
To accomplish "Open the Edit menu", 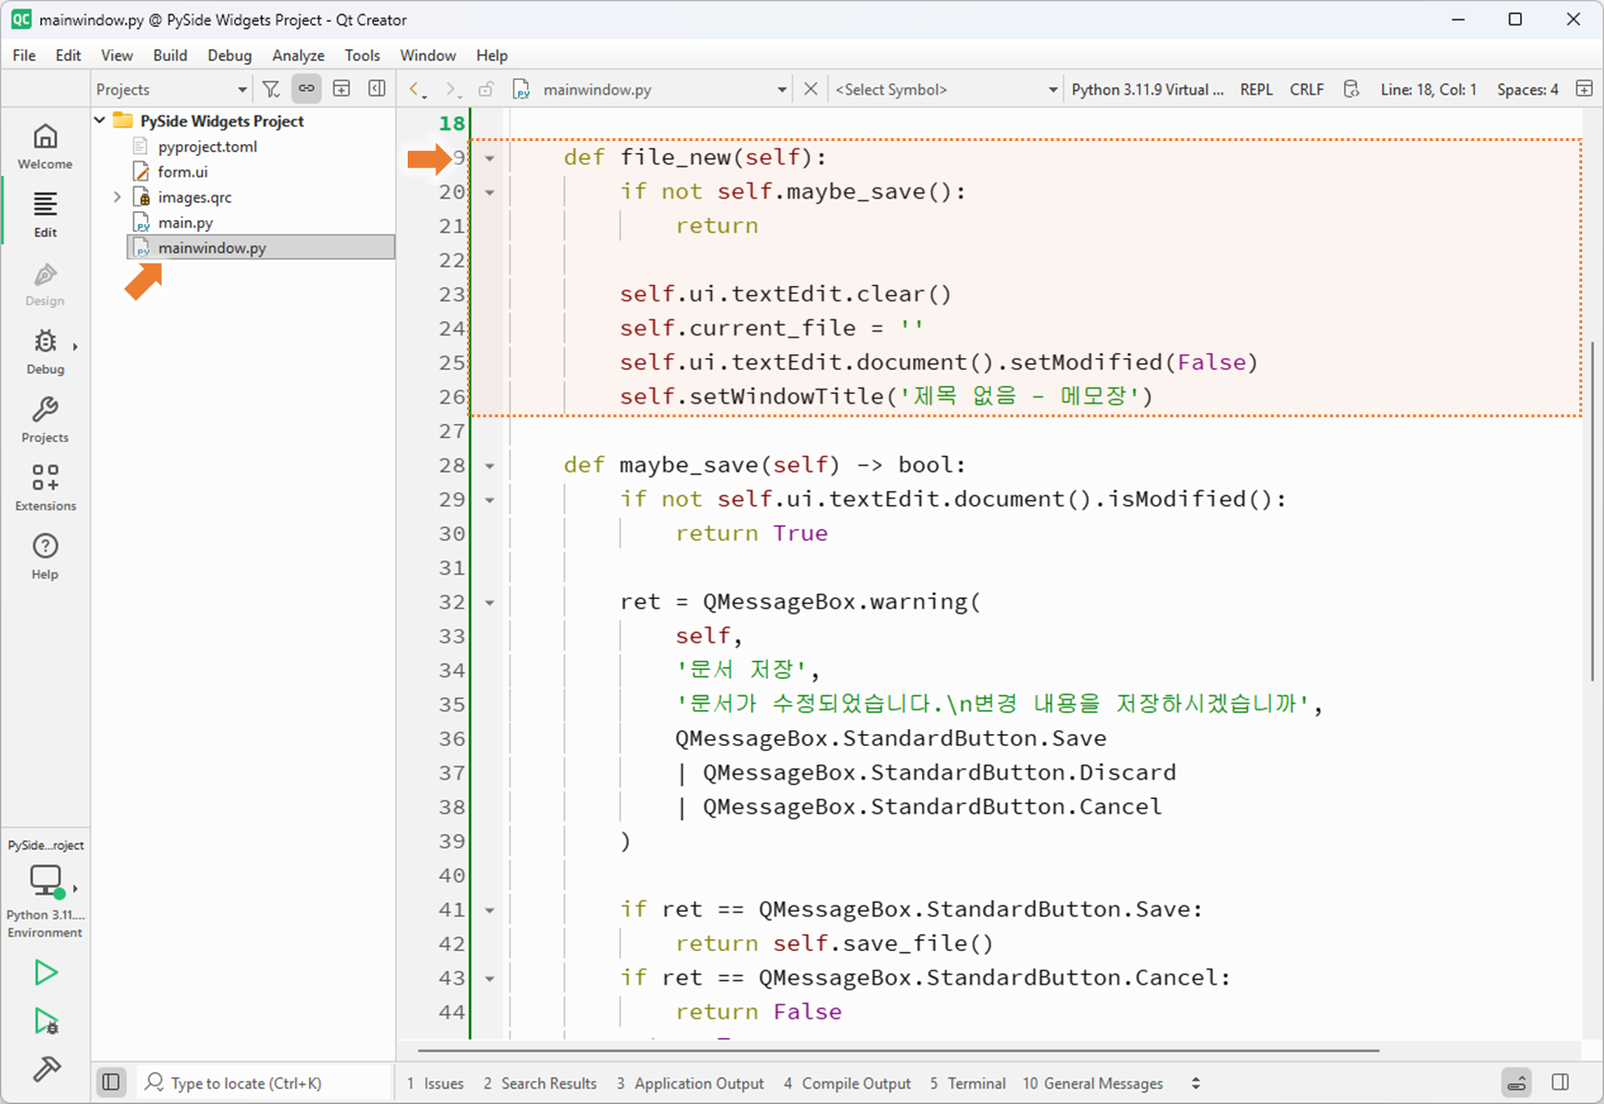I will coord(68,55).
